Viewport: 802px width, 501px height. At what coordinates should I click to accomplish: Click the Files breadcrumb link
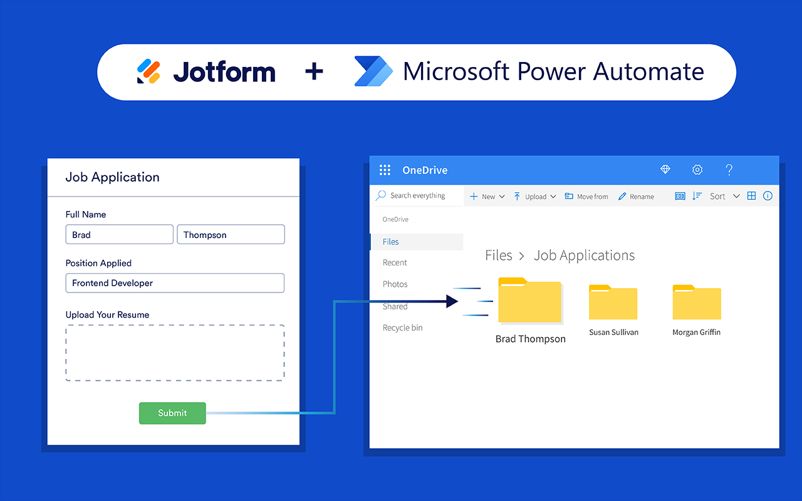pyautogui.click(x=499, y=255)
